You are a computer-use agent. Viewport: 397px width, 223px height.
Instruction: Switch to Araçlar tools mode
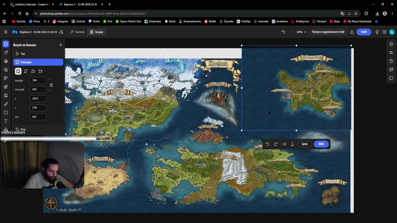point(96,32)
